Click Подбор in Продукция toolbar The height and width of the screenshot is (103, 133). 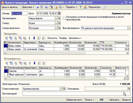63,38
